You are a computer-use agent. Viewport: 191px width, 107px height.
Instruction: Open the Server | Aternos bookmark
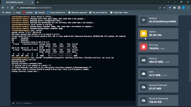(56, 12)
